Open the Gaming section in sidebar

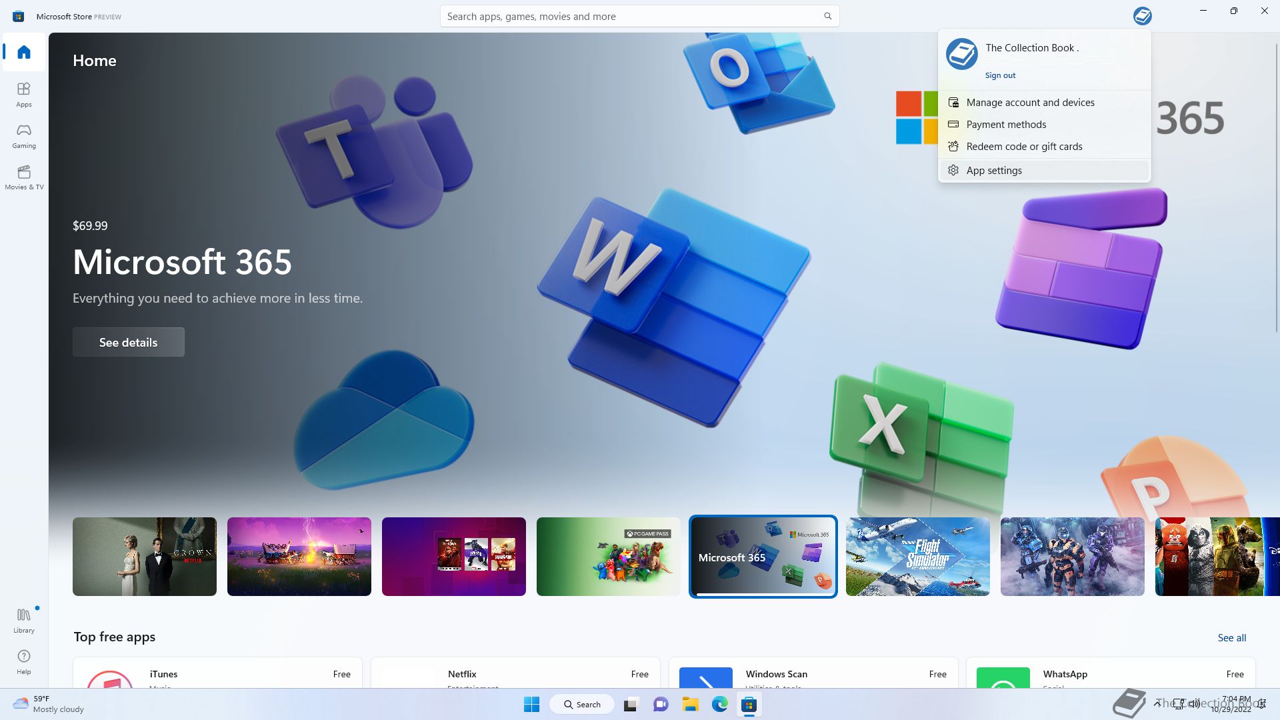[24, 136]
